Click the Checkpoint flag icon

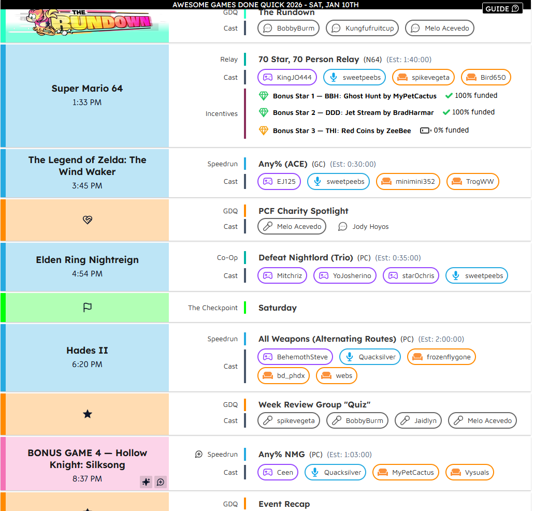coord(88,308)
